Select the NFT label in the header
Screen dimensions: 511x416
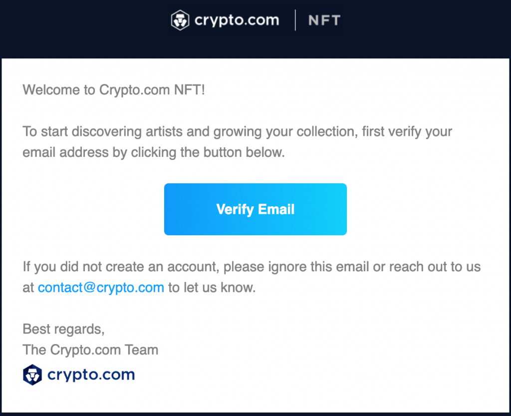(324, 20)
